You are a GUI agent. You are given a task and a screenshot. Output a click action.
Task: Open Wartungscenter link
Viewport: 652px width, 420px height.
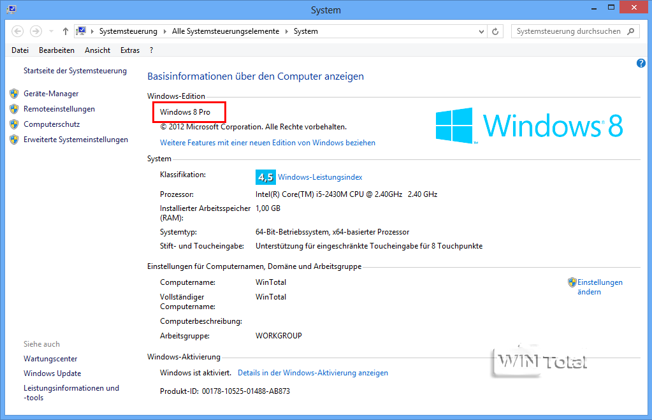50,359
